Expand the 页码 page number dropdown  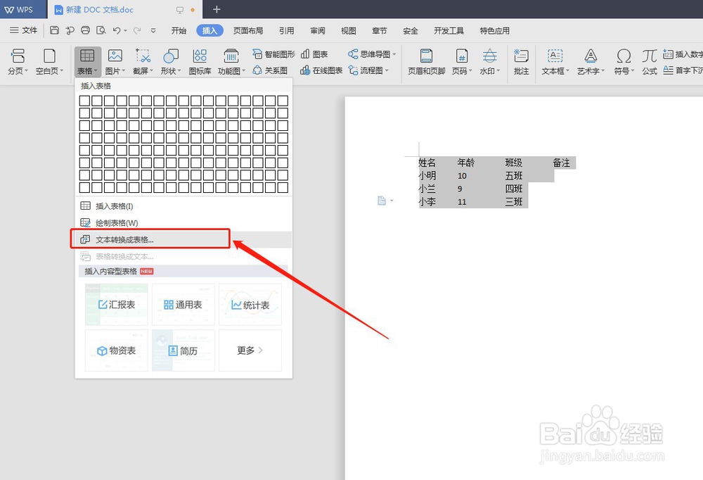pyautogui.click(x=460, y=59)
